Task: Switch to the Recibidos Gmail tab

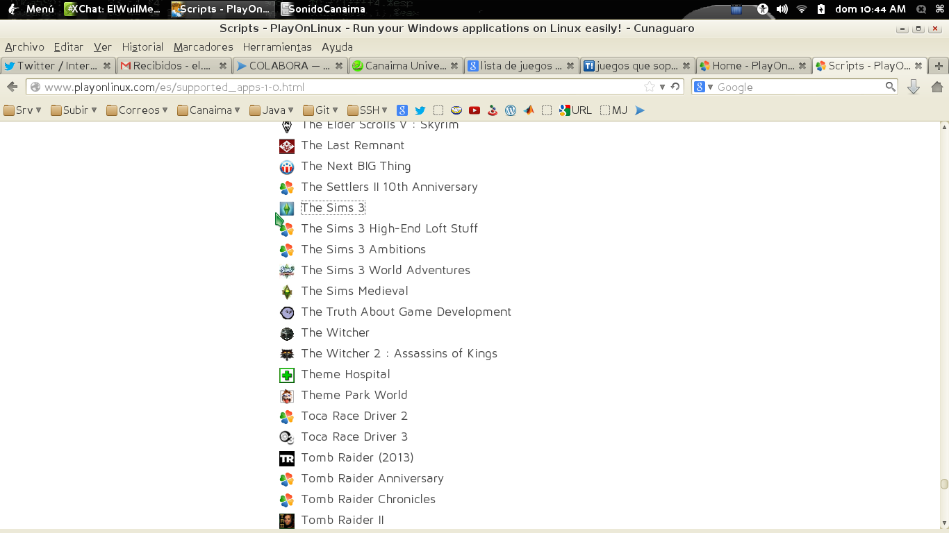Action: [174, 66]
